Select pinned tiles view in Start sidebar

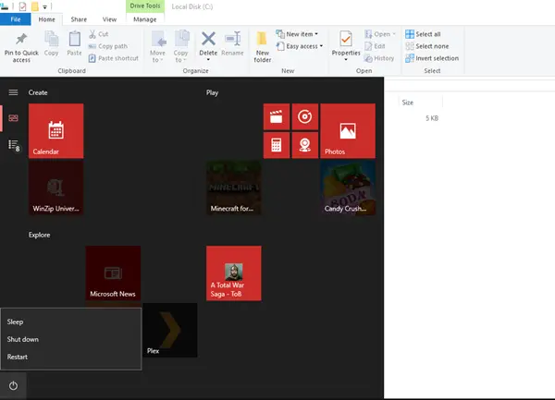[13, 118]
